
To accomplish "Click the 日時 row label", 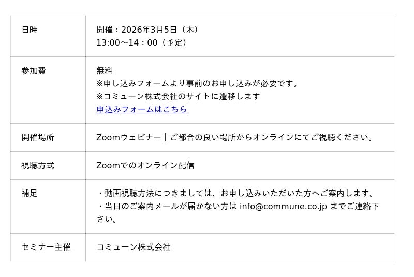I will 29,30.
